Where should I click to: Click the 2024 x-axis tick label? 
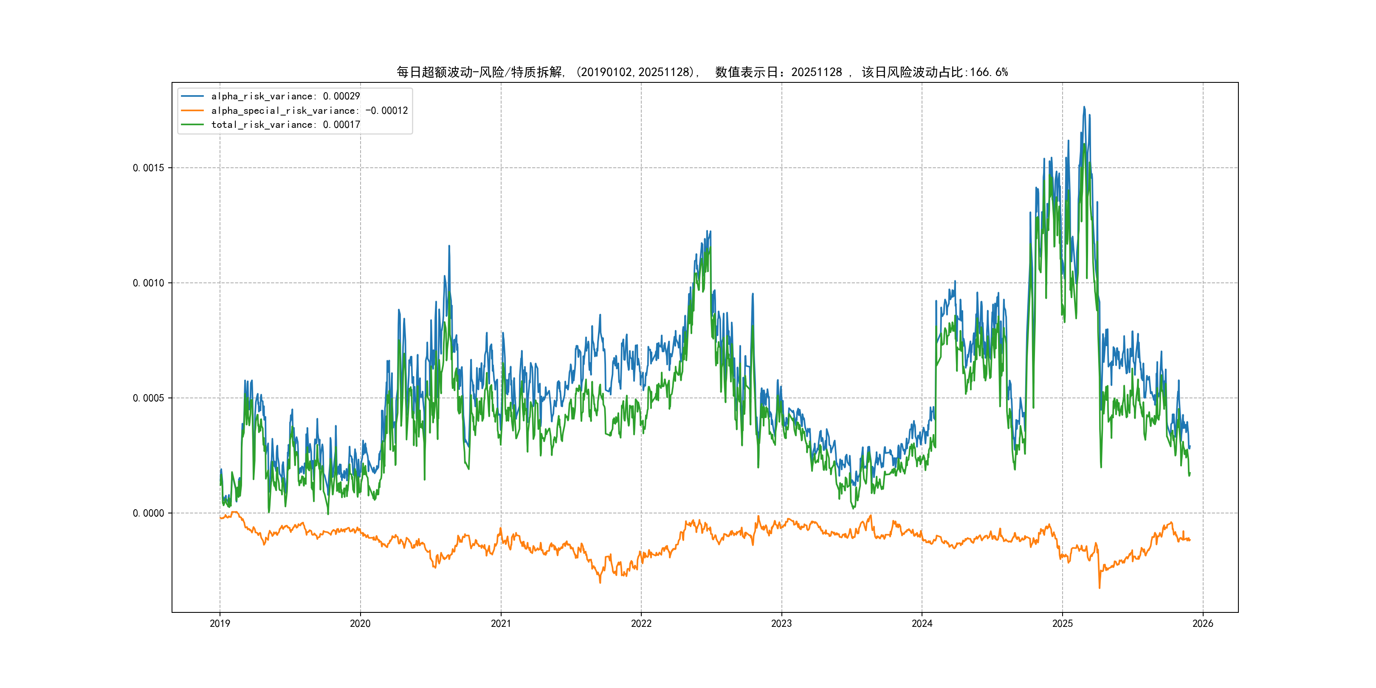click(x=922, y=623)
